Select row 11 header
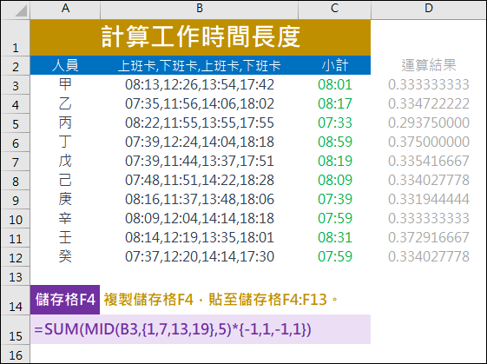 [16, 238]
